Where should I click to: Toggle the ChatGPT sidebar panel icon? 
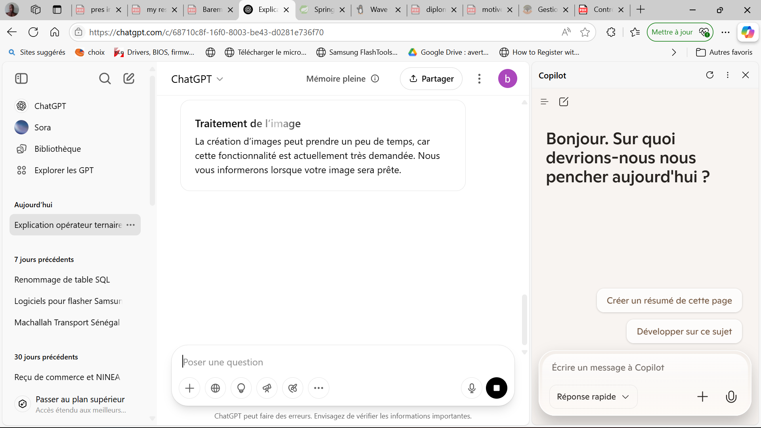[21, 78]
